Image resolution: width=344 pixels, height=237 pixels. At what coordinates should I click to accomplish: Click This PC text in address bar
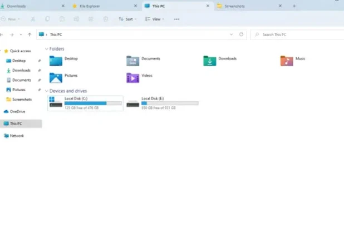tap(56, 34)
